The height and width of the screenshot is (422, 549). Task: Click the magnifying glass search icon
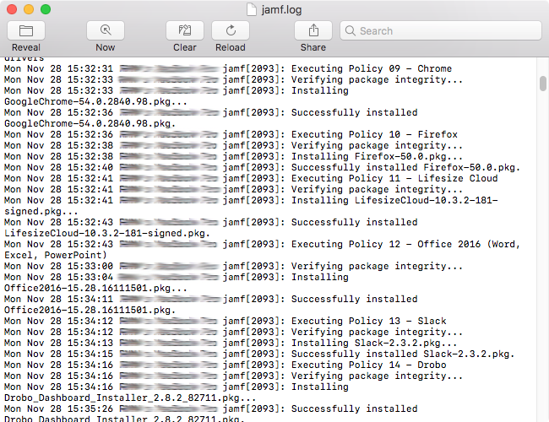(x=351, y=30)
